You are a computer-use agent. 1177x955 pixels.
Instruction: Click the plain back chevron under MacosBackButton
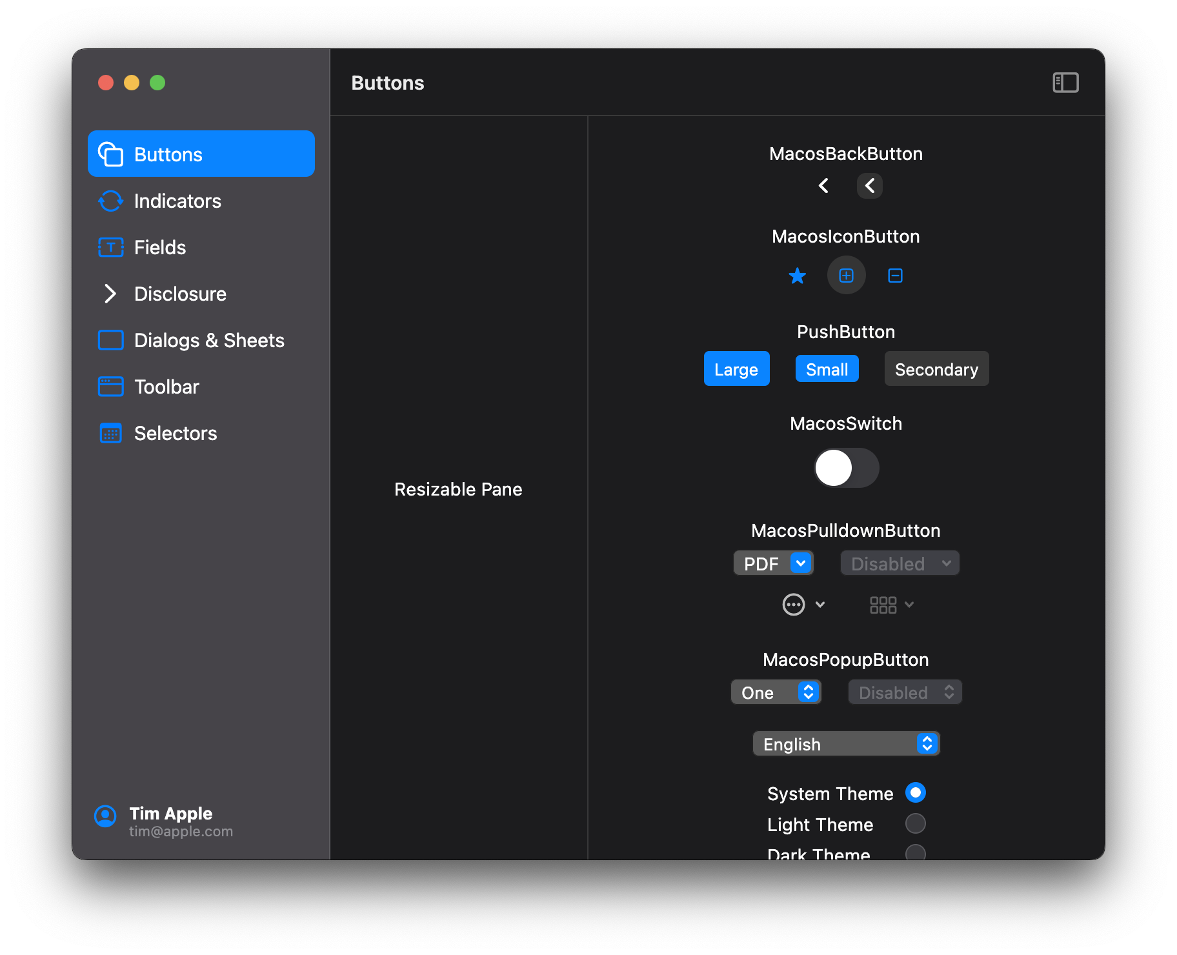(x=823, y=186)
